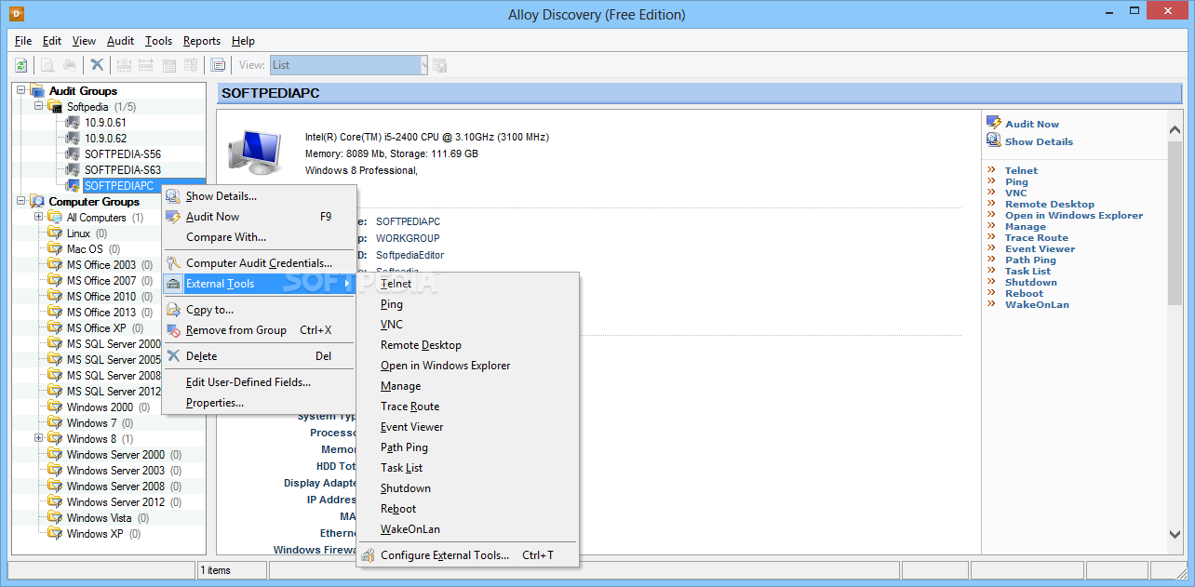Open External Tools submenu arrow
The width and height of the screenshot is (1195, 587).
point(348,284)
